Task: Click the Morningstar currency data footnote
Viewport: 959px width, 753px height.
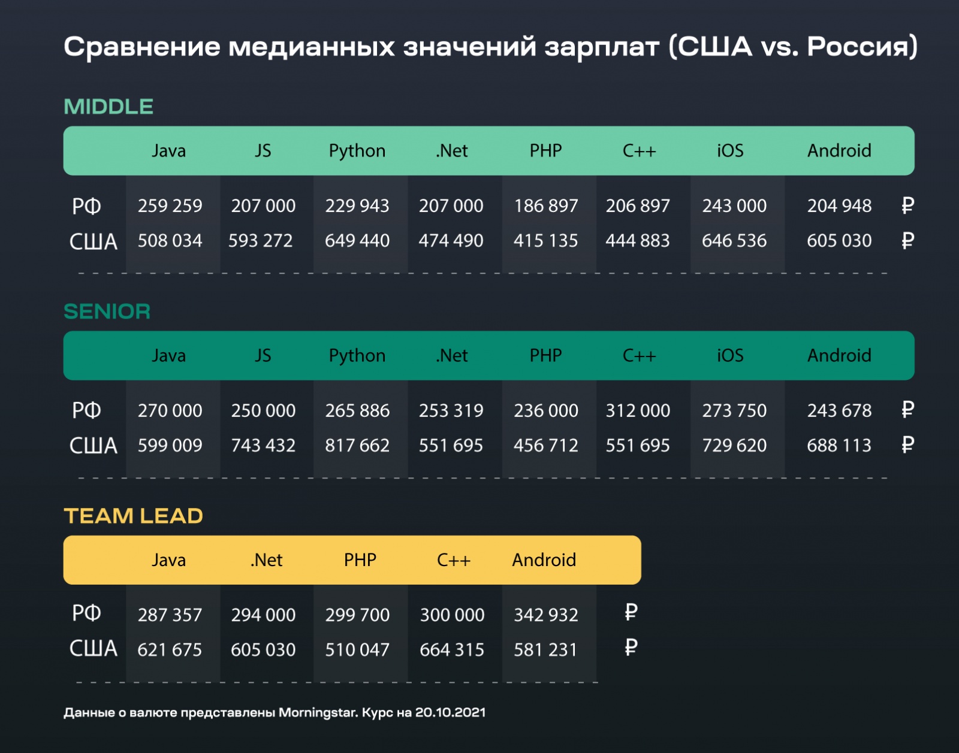Action: [275, 713]
